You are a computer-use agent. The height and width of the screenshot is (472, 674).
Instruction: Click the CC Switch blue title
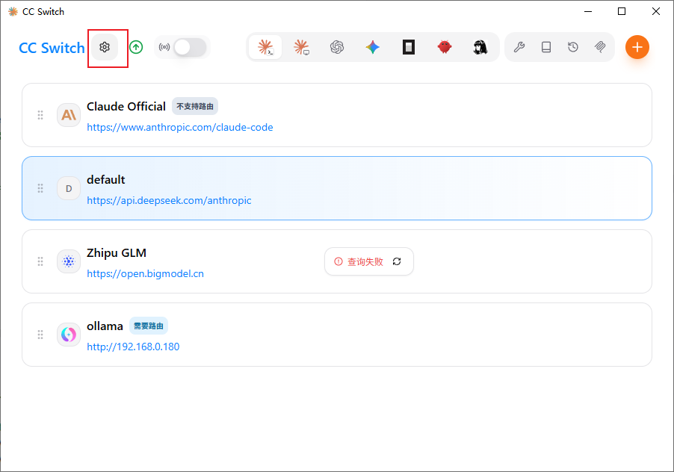(52, 48)
